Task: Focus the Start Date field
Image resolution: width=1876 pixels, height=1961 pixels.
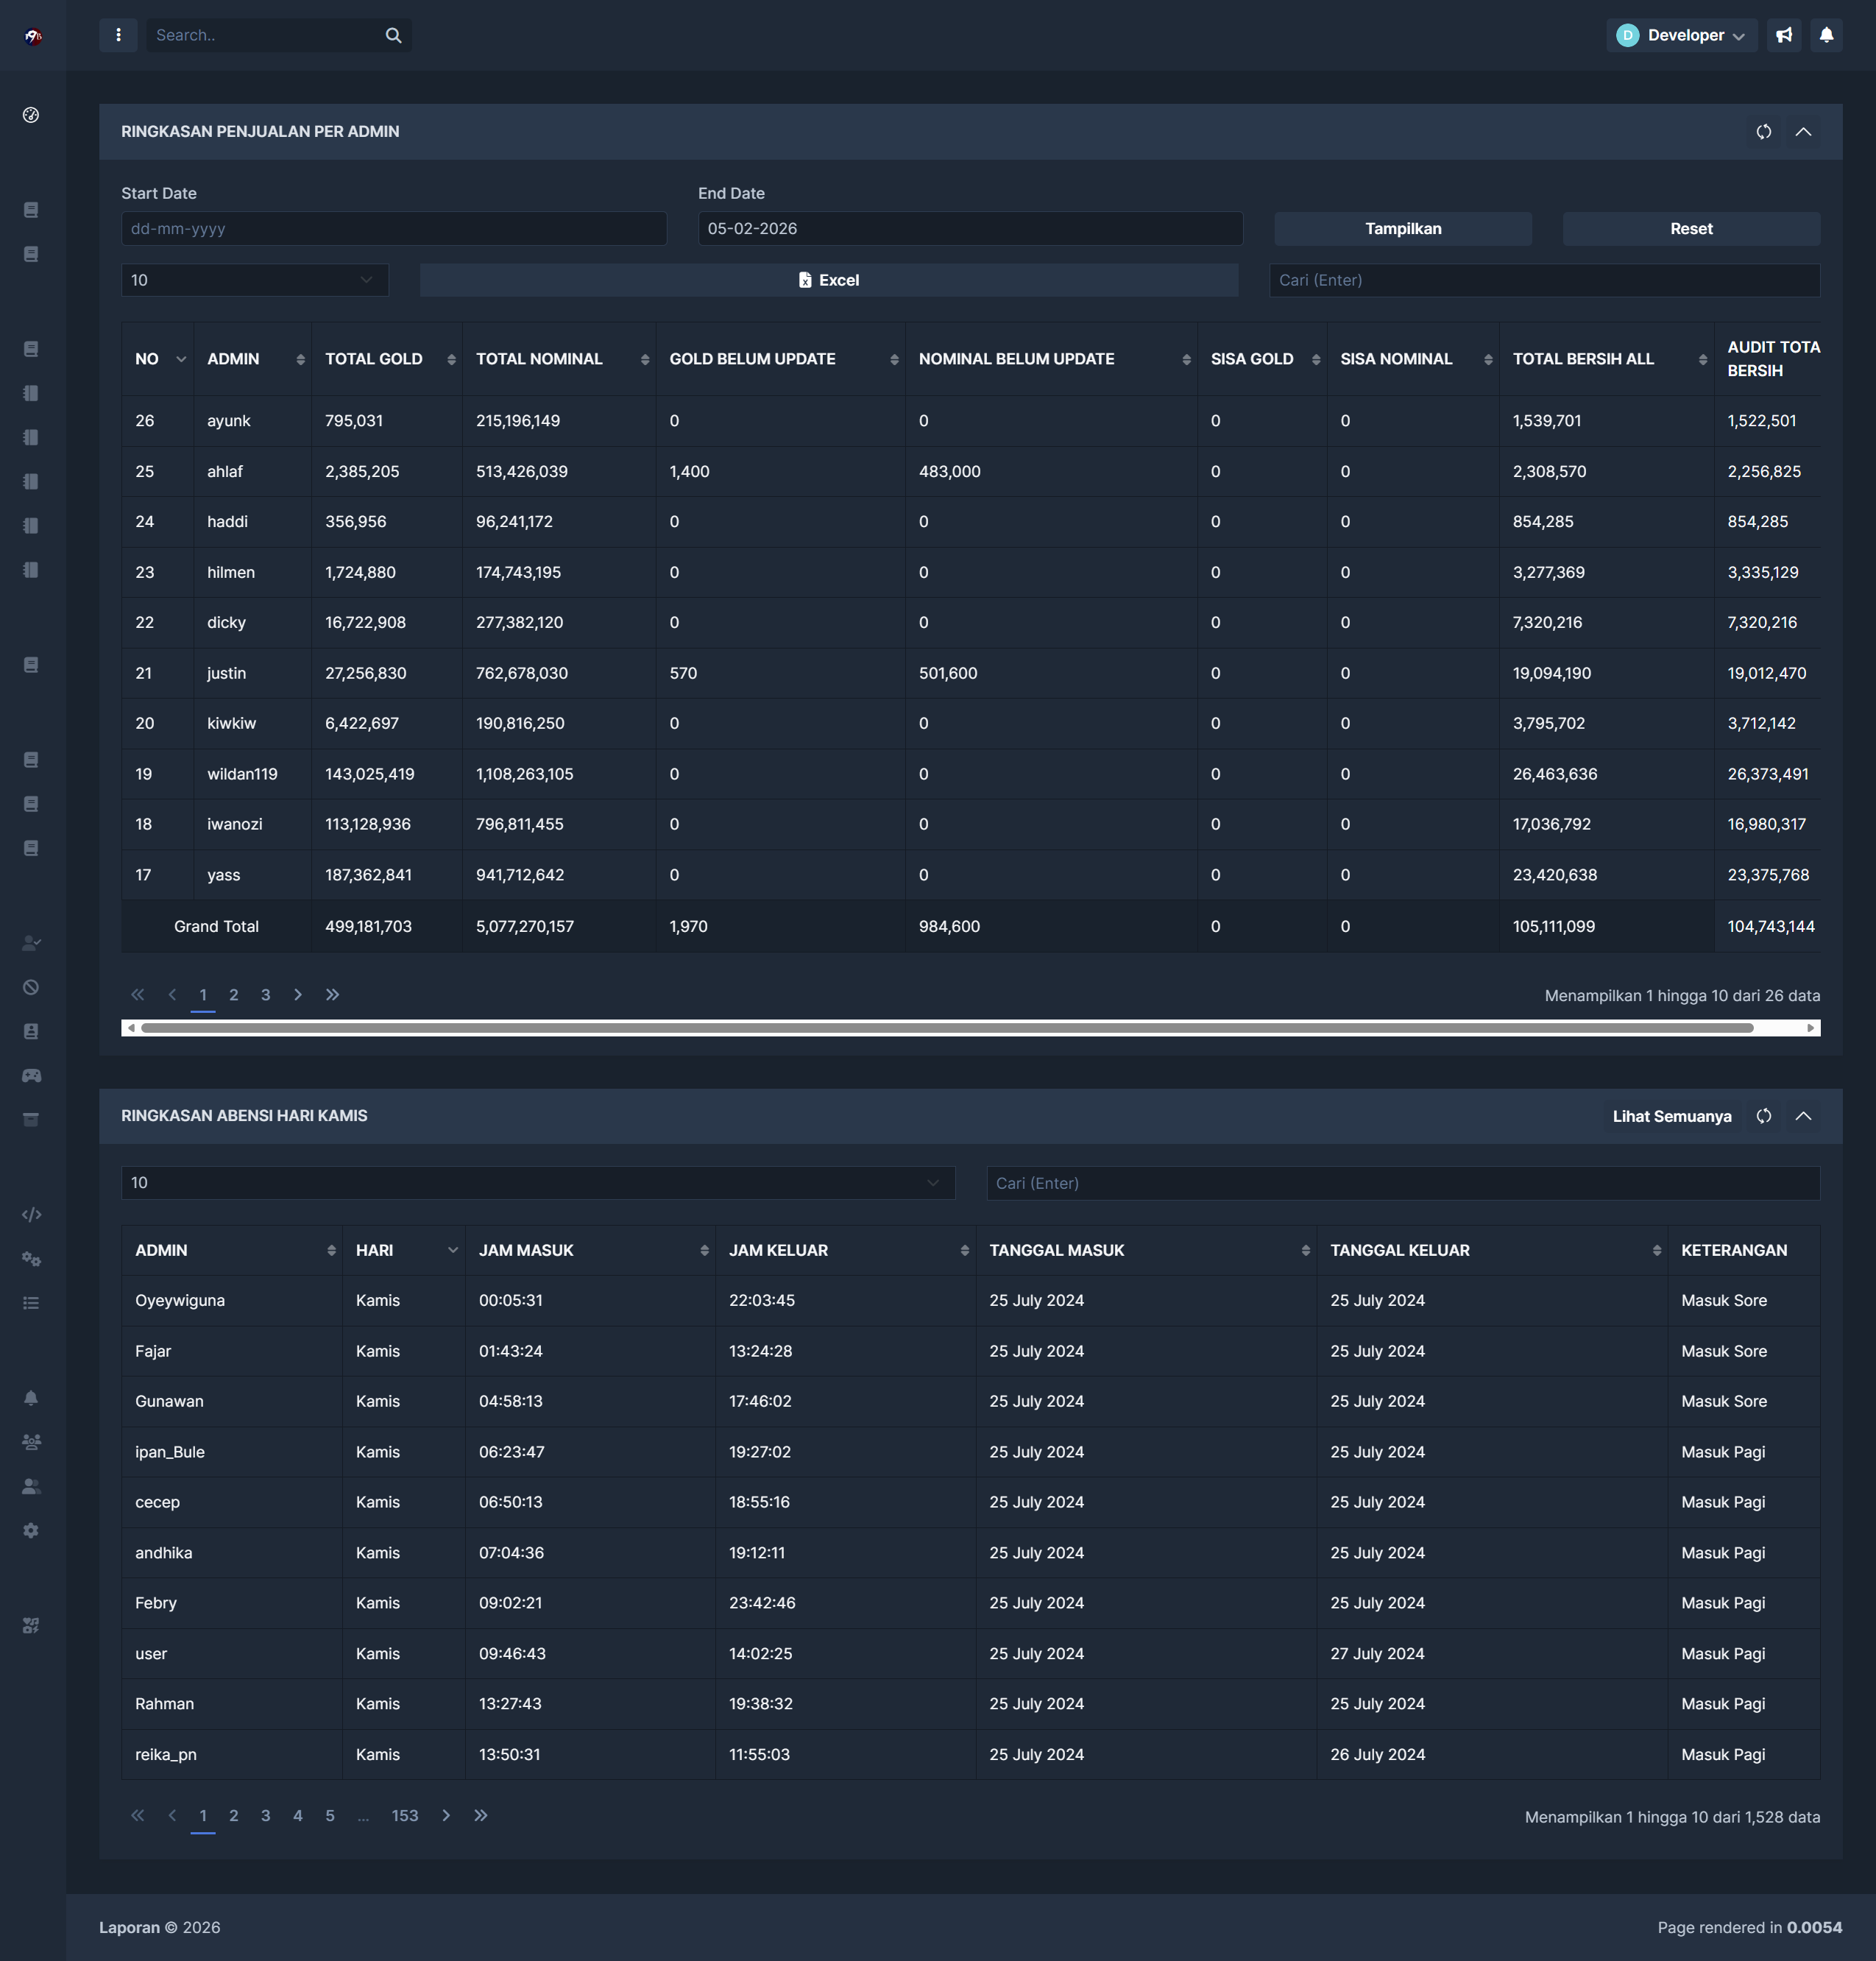Action: click(394, 229)
